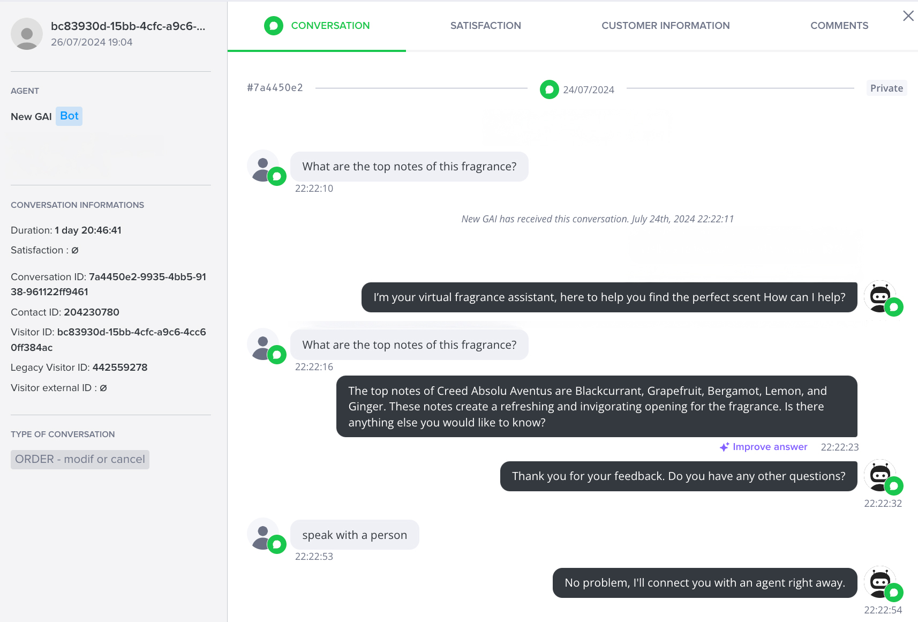Click the bot avatar beside the virtual fragrance assistant message
This screenshot has height=622, width=918.
point(880,296)
